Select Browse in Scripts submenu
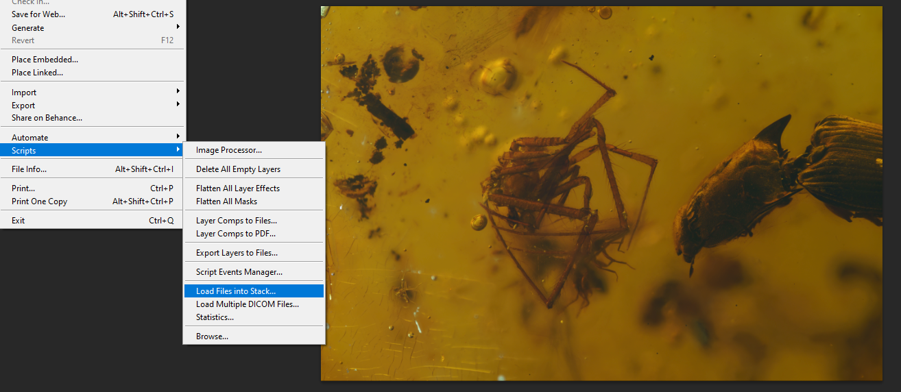 pyautogui.click(x=212, y=336)
